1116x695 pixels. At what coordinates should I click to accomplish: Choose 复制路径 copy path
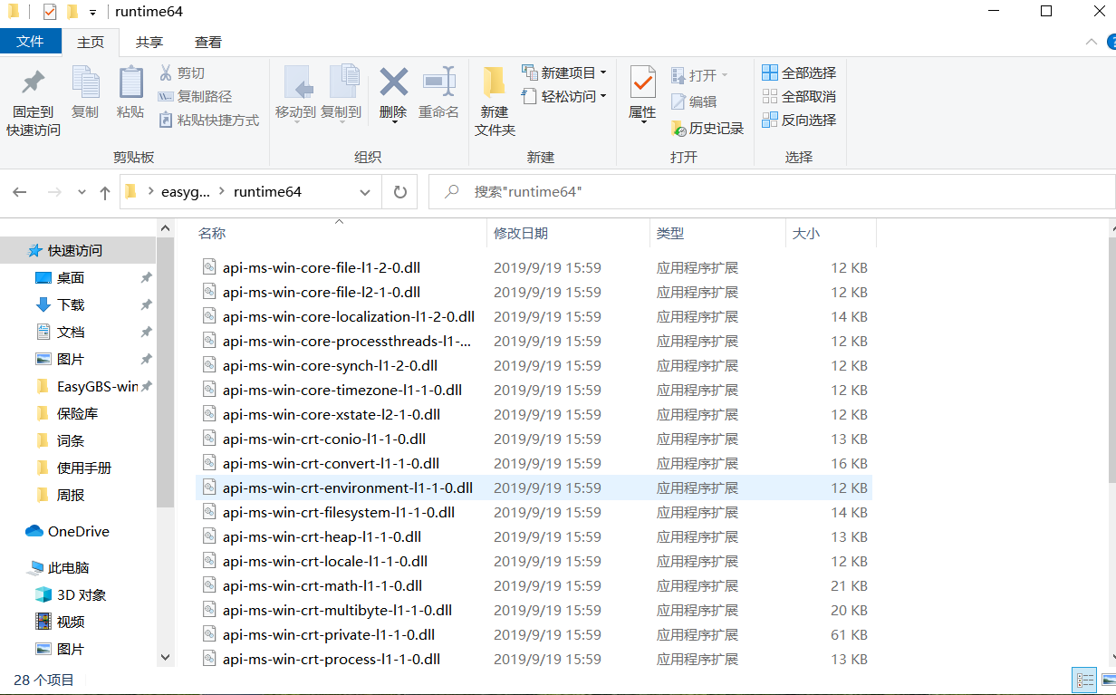click(195, 97)
